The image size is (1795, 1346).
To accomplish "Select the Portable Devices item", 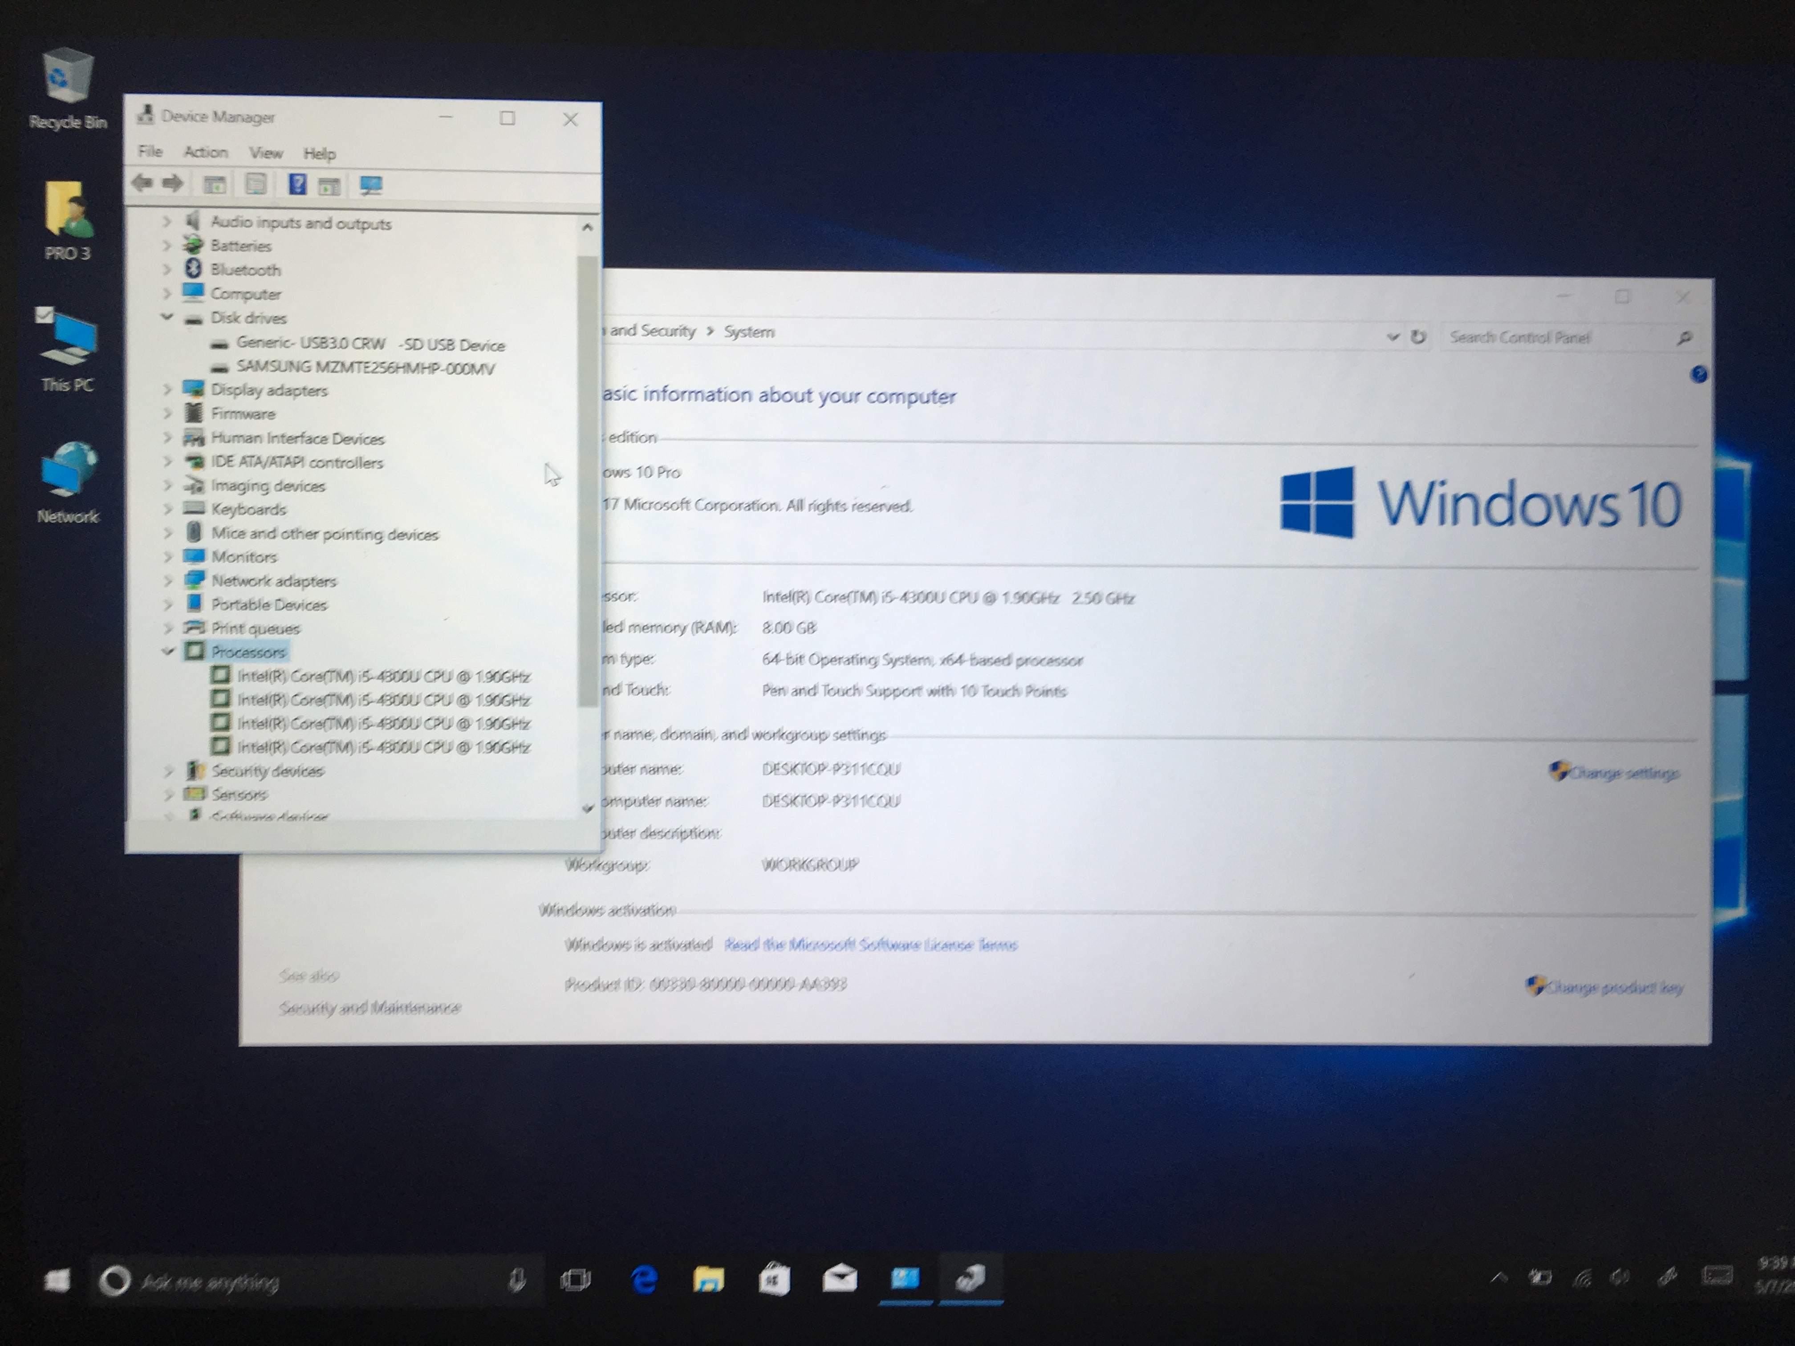I will coord(269,604).
